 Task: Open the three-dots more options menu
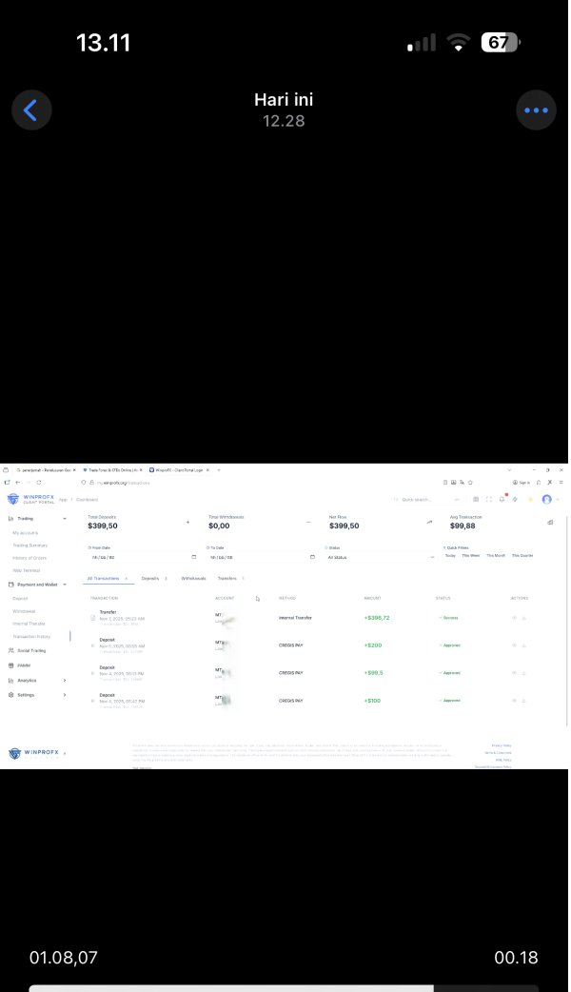536,110
